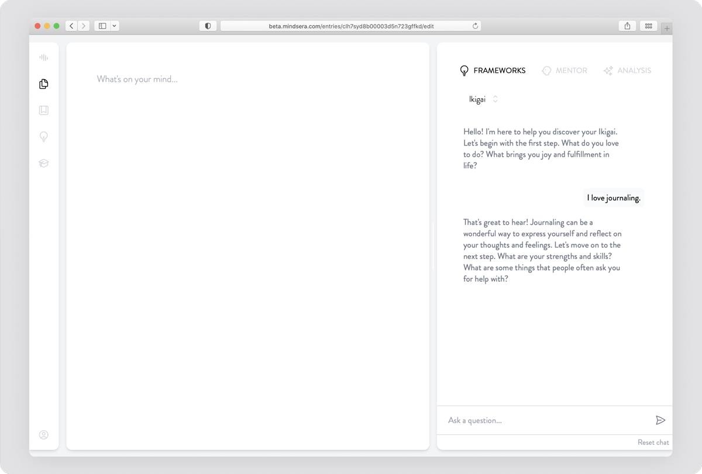Viewport: 702px width, 474px height.
Task: Open the voice waveform icon in sidebar
Action: pos(44,57)
